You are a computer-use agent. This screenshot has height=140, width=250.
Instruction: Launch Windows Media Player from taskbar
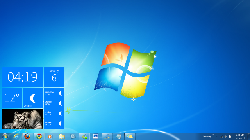coord(50,136)
